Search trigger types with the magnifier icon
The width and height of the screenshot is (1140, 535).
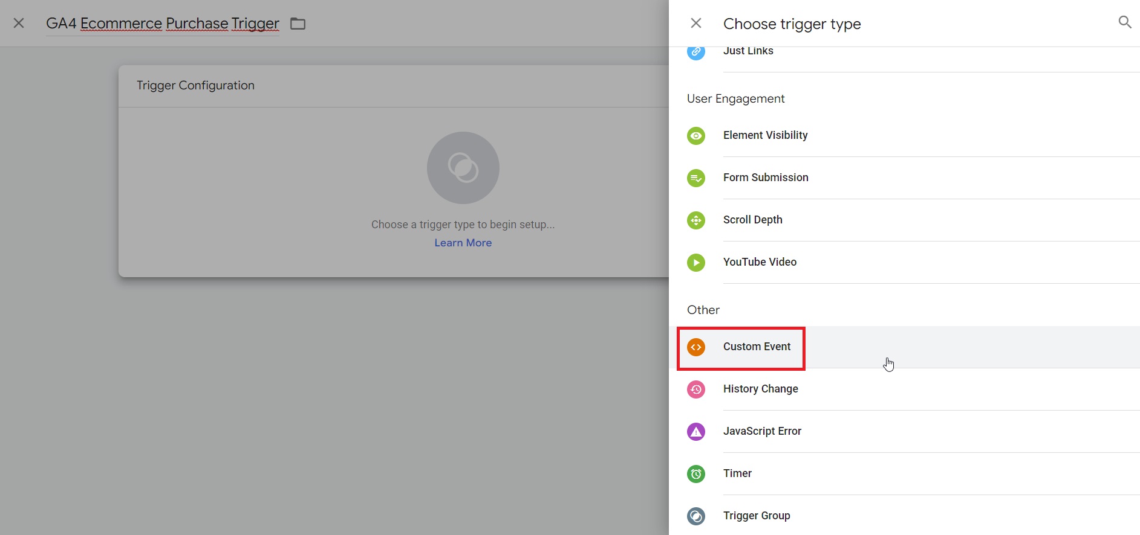[1124, 22]
